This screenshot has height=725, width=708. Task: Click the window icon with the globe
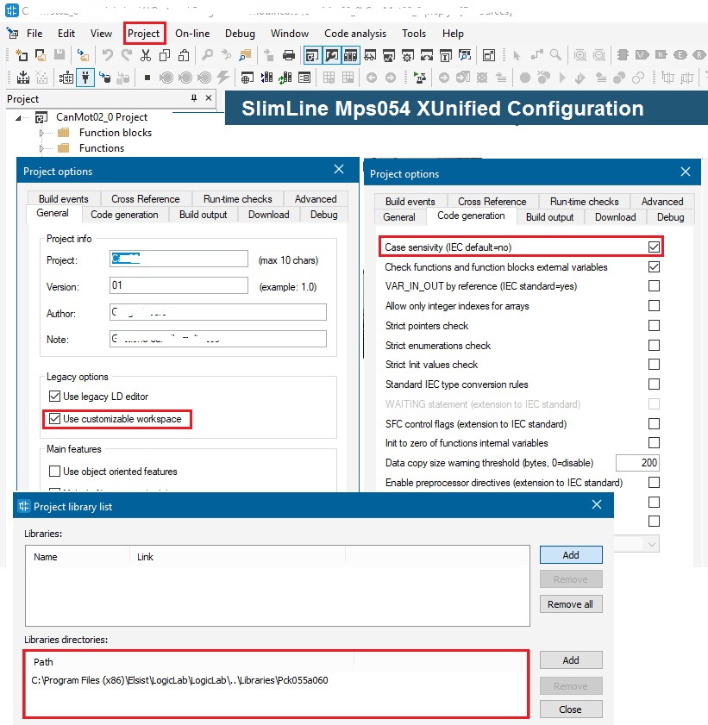[247, 78]
